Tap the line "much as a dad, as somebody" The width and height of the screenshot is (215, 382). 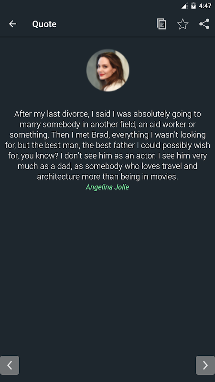pyautogui.click(x=107, y=166)
